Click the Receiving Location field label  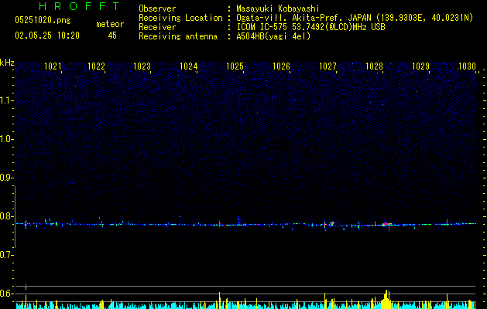pos(180,18)
